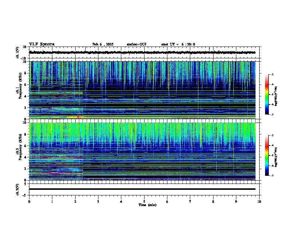This screenshot has height=226, width=292.
Task: Click the "ch.3(V)" axis label
Action: click(18, 189)
